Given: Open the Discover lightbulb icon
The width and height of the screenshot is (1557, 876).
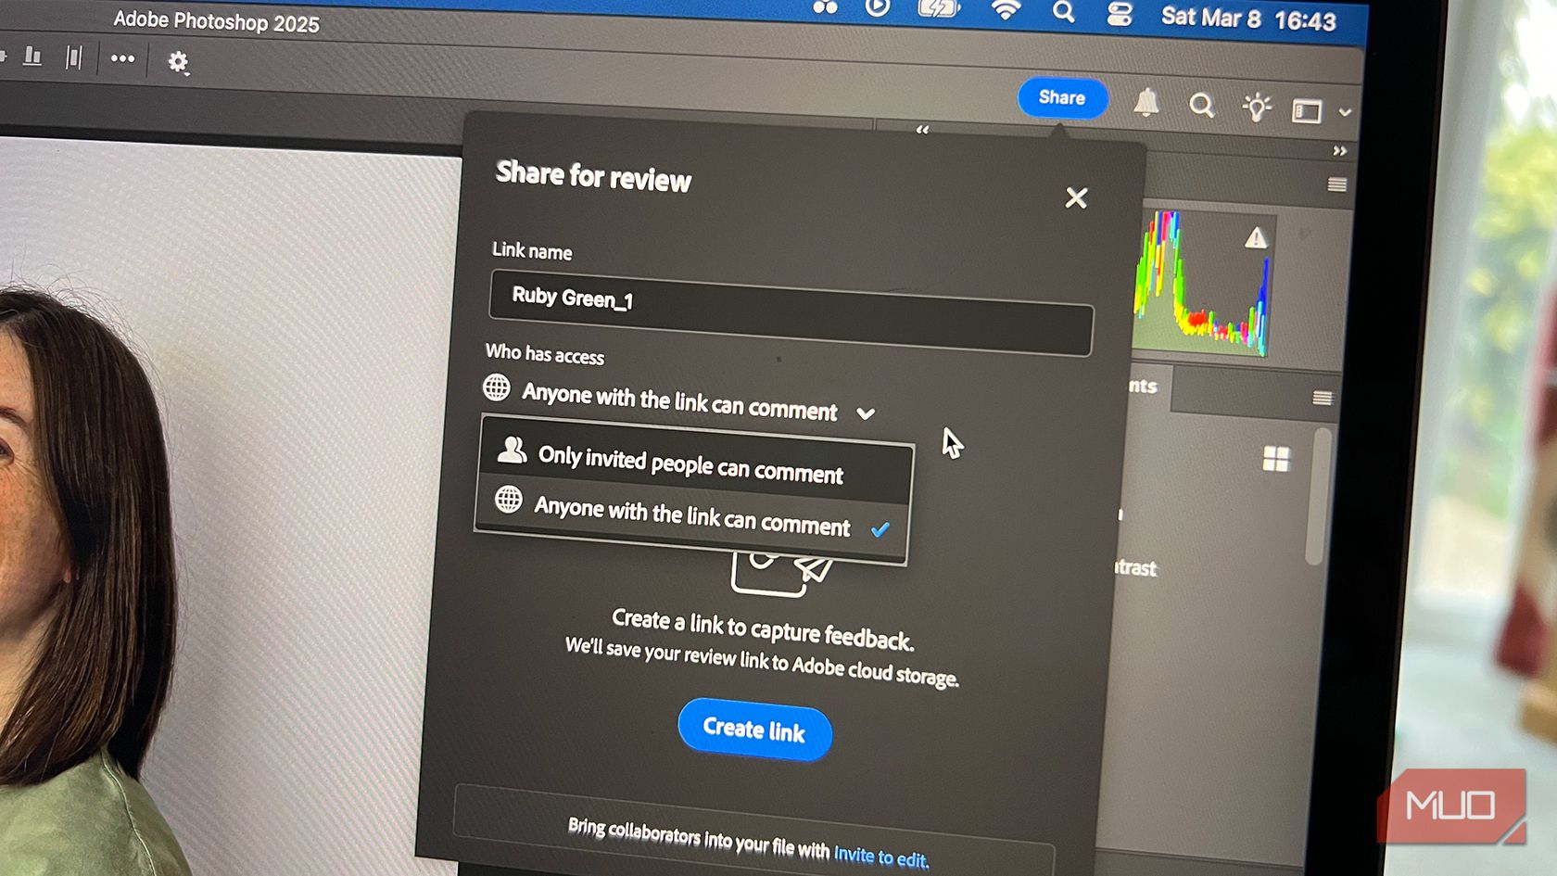Looking at the screenshot, I should [1257, 108].
